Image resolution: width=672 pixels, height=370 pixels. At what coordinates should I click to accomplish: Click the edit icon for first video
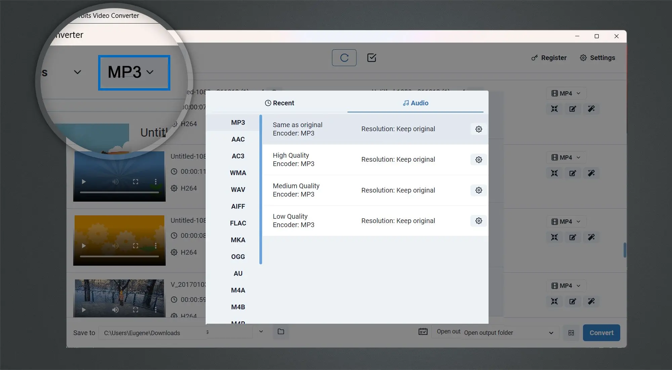(573, 108)
